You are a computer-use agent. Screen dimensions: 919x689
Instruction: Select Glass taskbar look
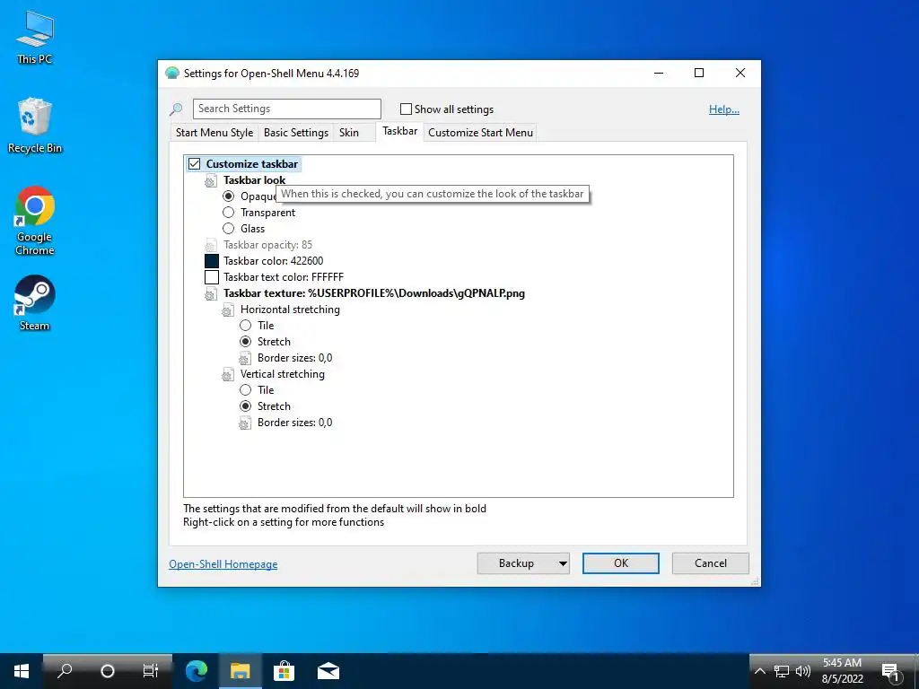[x=229, y=229]
